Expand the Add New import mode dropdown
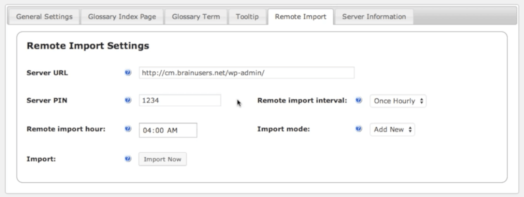This screenshot has height=197, width=524. pyautogui.click(x=392, y=130)
